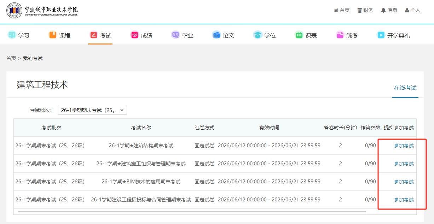Click the 26-1学期★建筑施工组织与管理期末考试 name cell

141,164
